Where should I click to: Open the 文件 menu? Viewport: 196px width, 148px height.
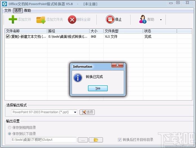(8, 10)
